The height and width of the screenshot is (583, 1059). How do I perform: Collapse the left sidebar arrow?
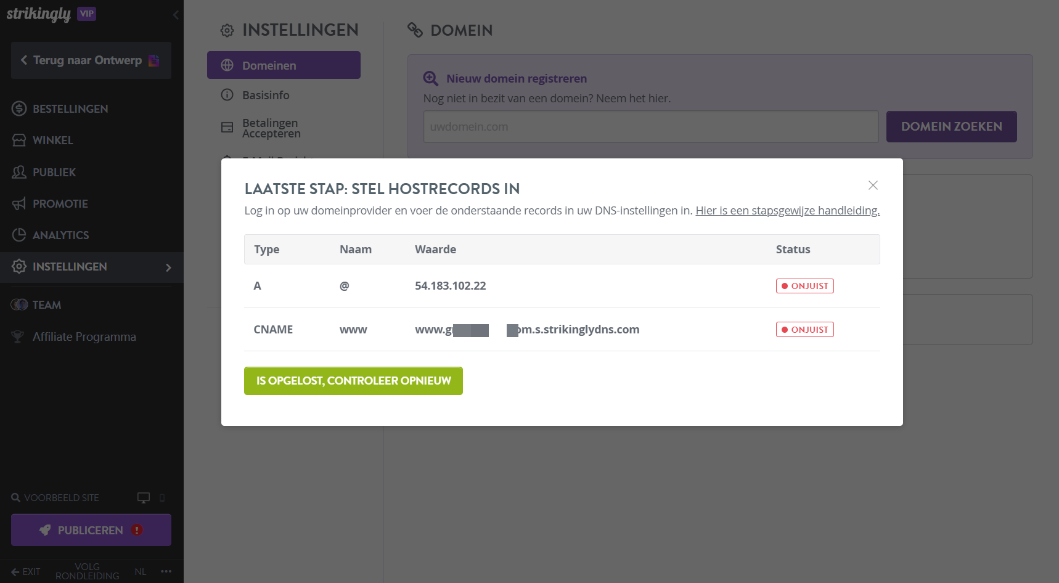(x=176, y=14)
